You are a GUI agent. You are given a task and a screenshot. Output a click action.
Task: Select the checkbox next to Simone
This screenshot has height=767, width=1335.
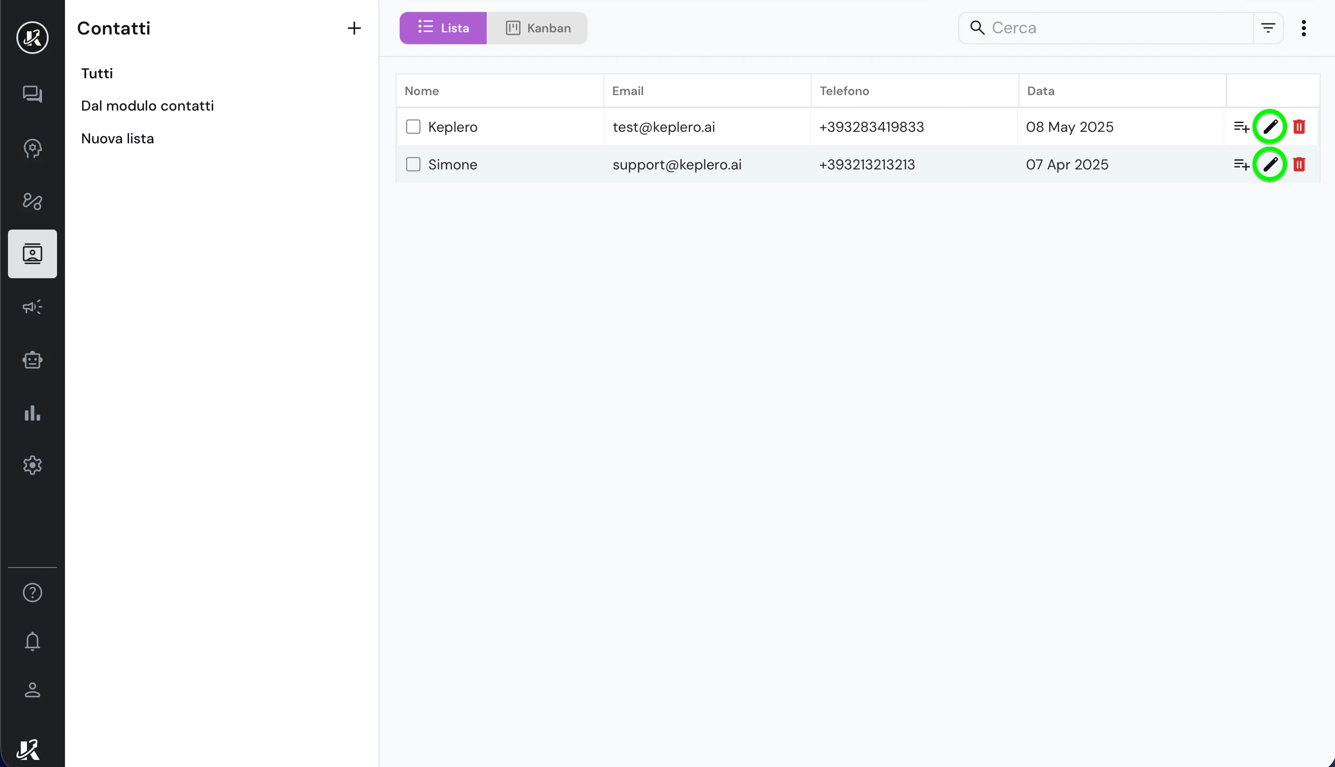pos(413,165)
